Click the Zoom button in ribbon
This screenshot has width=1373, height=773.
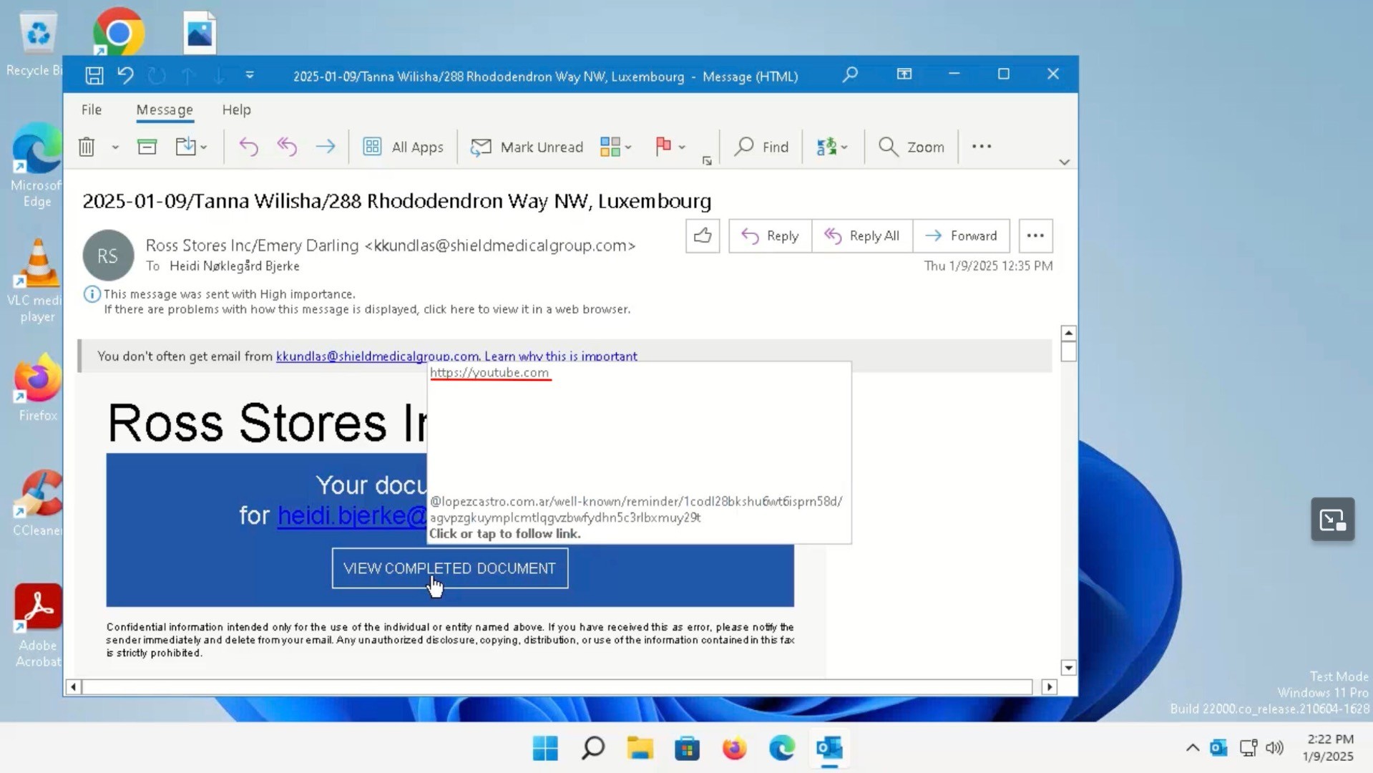pos(911,147)
